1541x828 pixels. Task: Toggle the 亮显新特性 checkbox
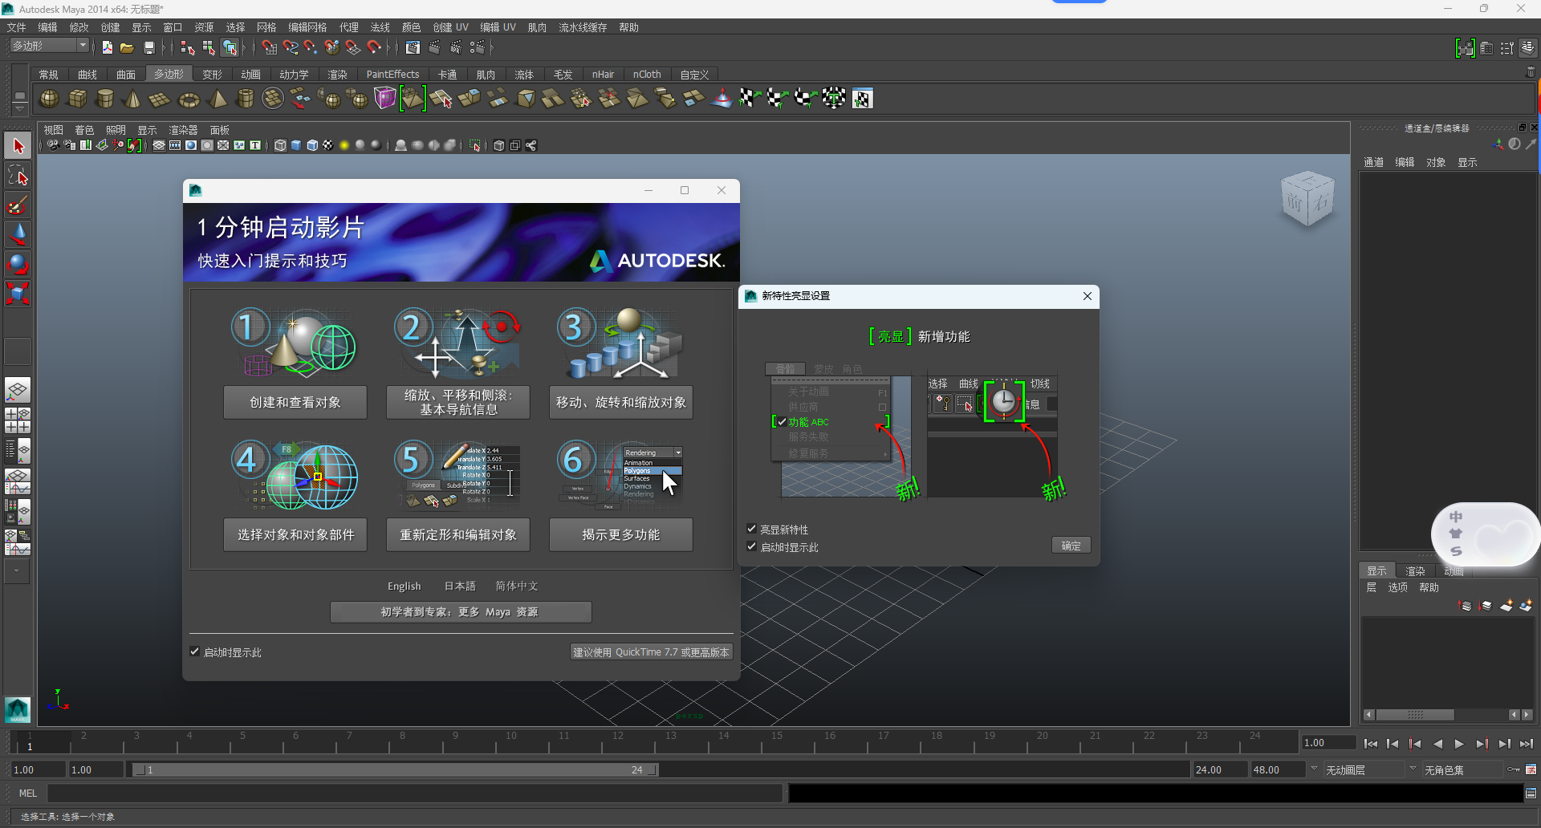click(752, 529)
